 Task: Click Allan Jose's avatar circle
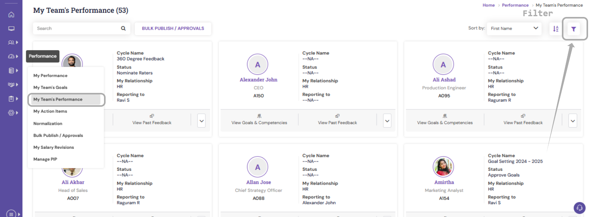[257, 167]
